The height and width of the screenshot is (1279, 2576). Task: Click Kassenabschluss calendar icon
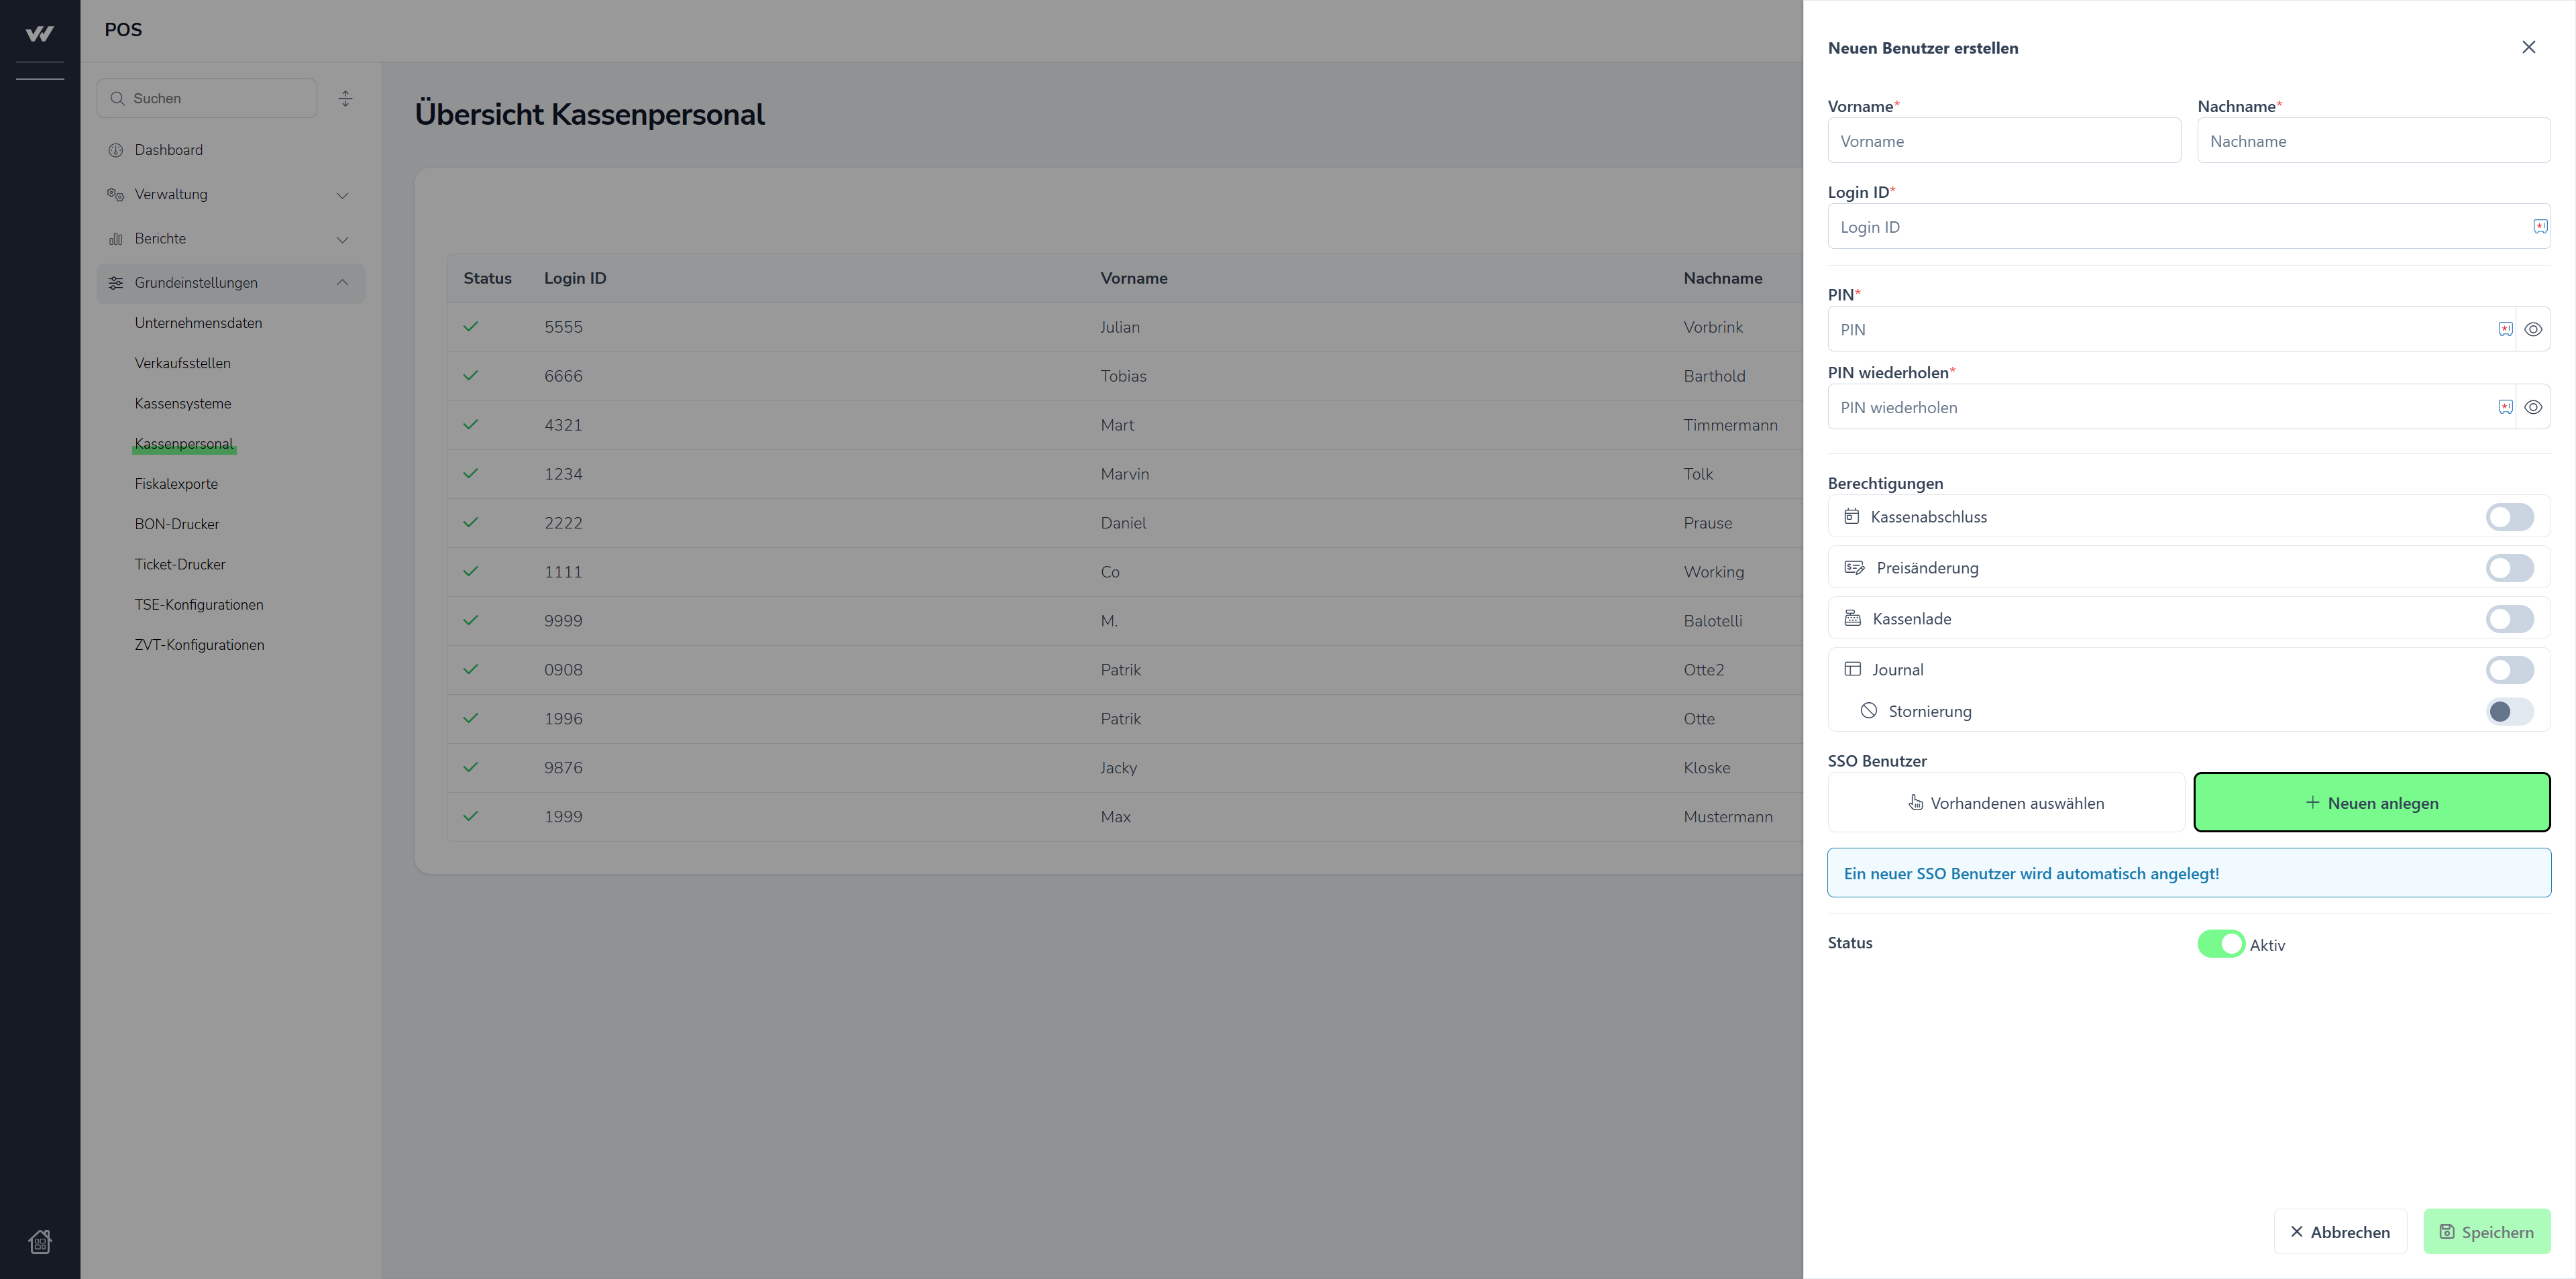point(1852,517)
